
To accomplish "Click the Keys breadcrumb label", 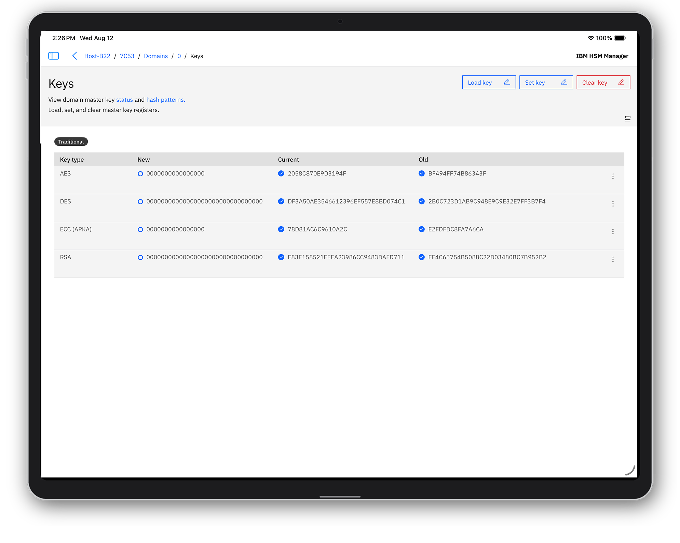I will click(196, 56).
